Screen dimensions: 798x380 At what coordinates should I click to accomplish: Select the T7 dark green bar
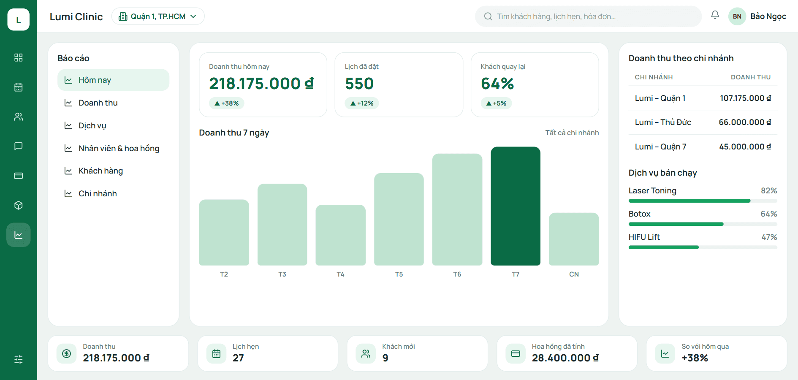(x=516, y=206)
